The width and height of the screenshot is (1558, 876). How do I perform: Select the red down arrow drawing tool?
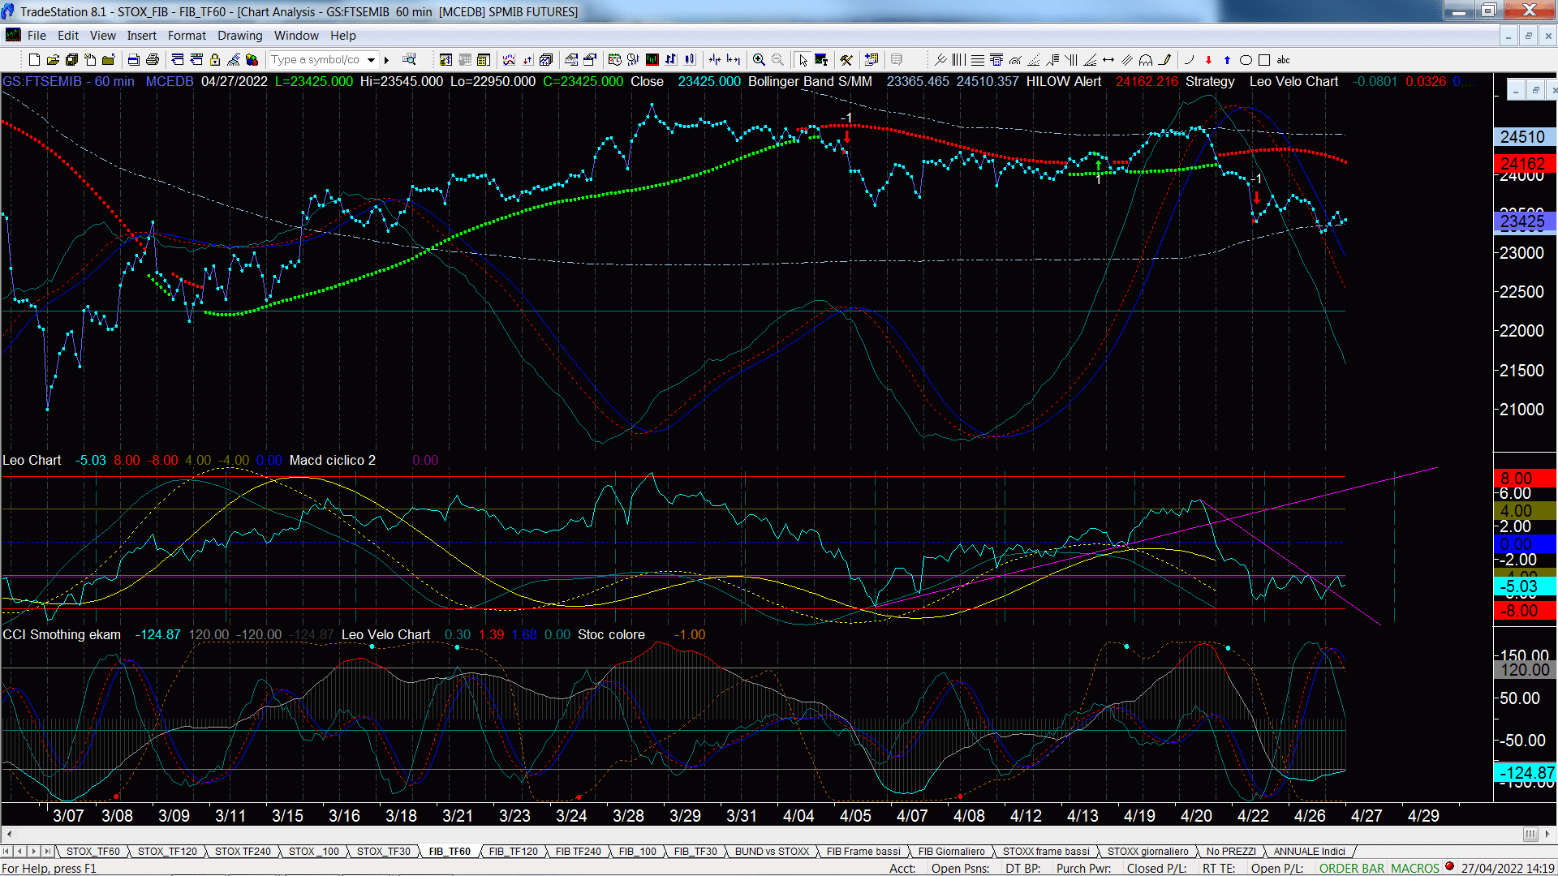click(x=1208, y=60)
